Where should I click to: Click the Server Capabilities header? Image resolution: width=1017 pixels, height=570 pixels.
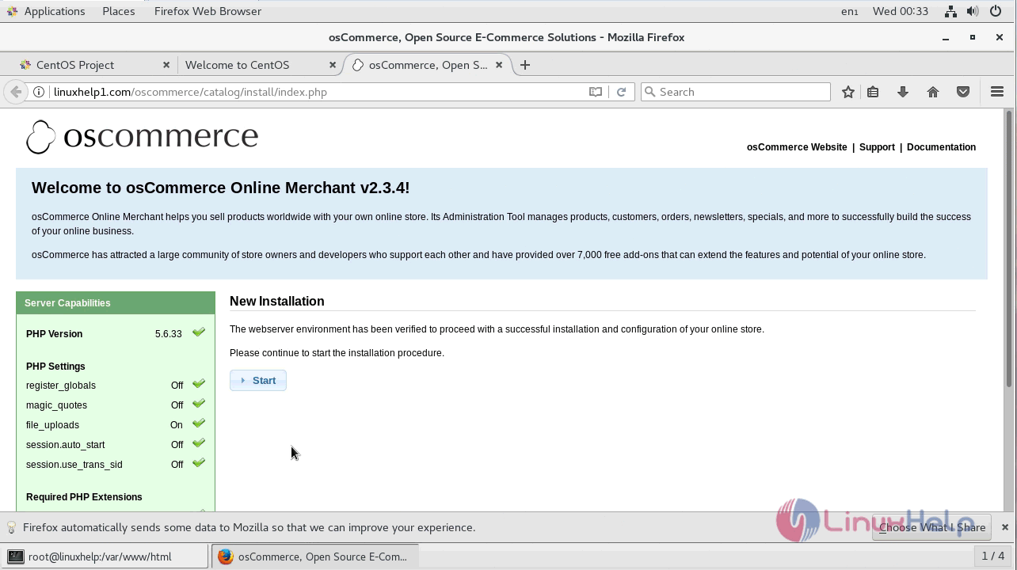[x=116, y=303]
